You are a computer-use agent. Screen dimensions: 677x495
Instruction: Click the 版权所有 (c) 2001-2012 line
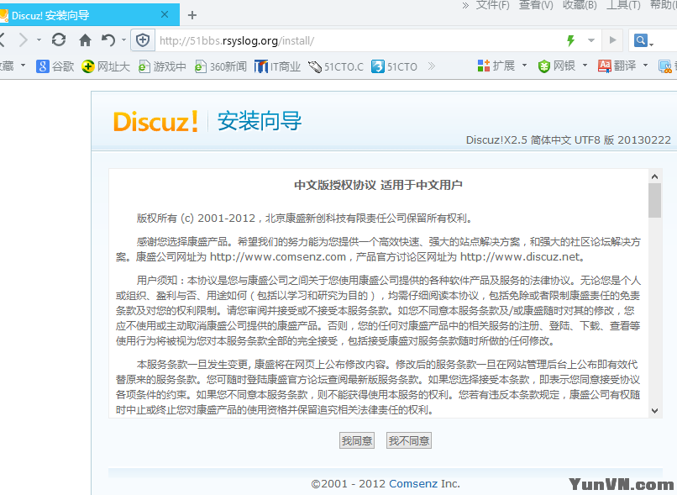[x=304, y=219]
